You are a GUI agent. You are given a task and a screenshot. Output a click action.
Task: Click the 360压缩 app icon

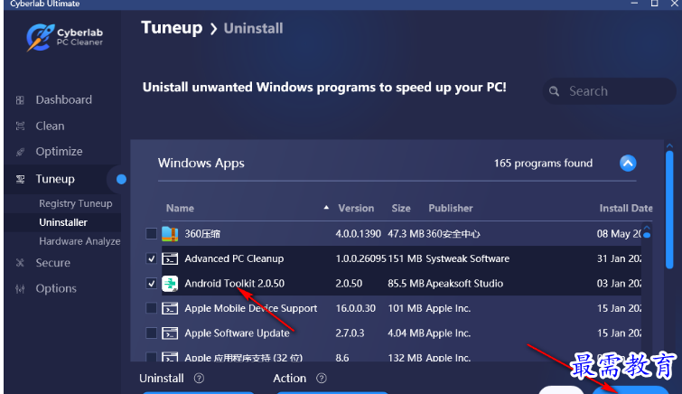170,234
